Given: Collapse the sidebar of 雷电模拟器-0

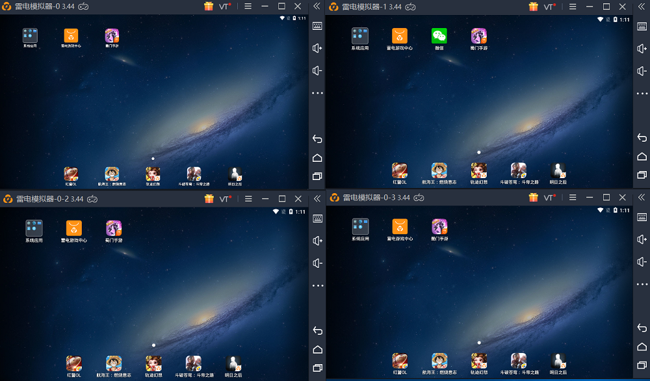Looking at the screenshot, I should (317, 7).
